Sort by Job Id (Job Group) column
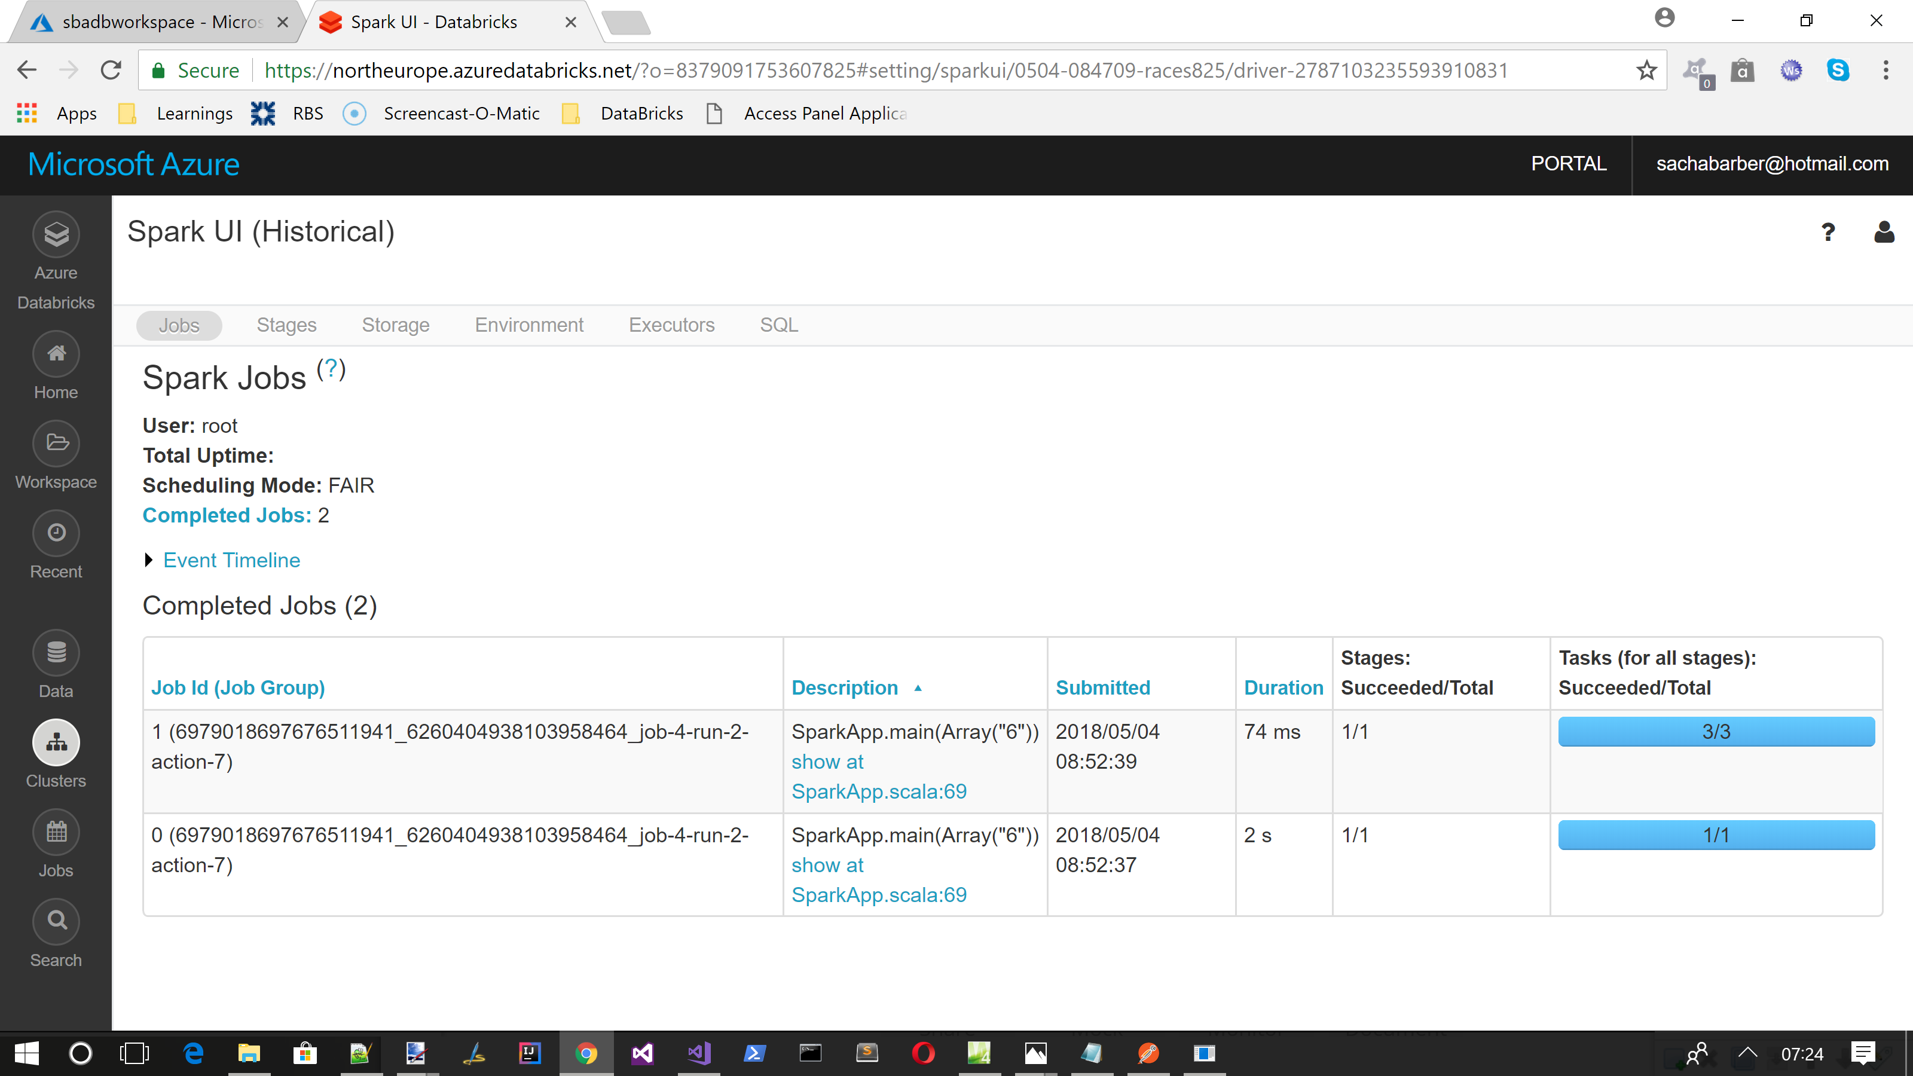Image resolution: width=1913 pixels, height=1076 pixels. pos(239,687)
